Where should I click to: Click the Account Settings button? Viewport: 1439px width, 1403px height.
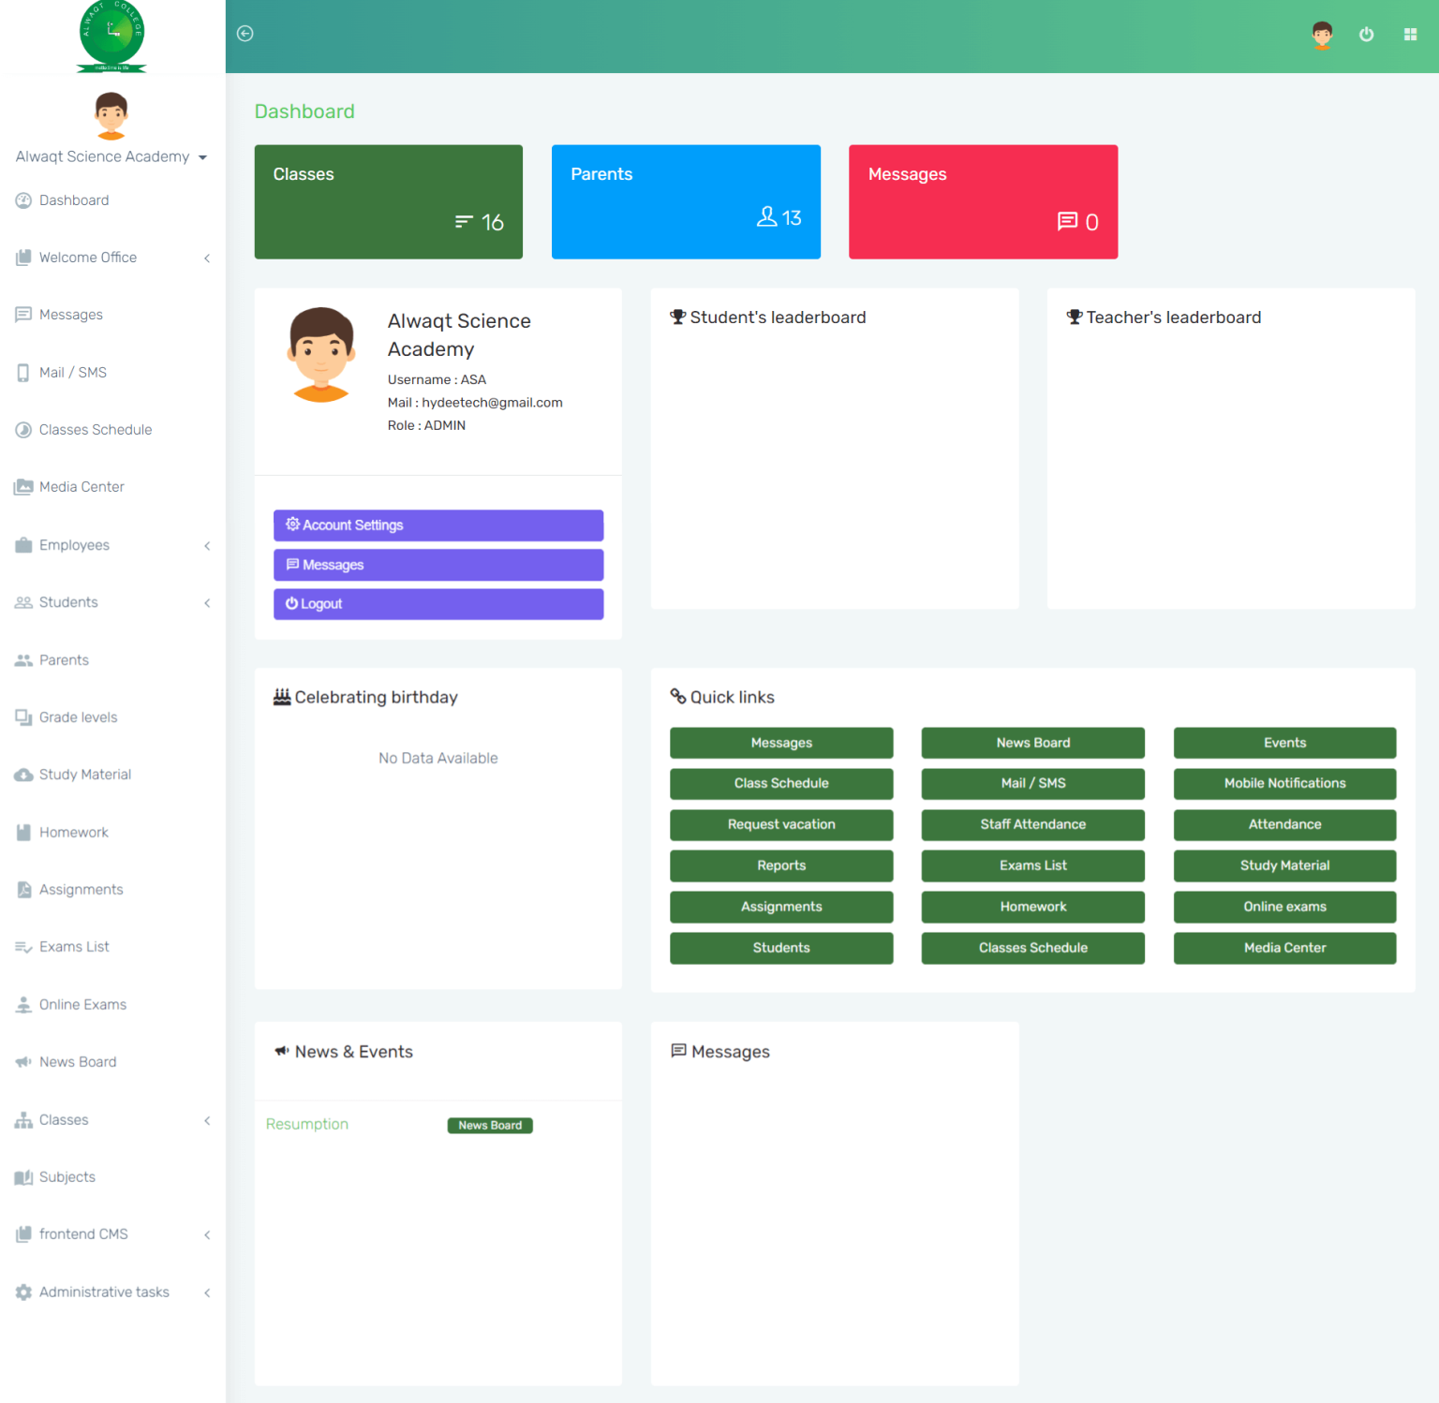(x=438, y=525)
